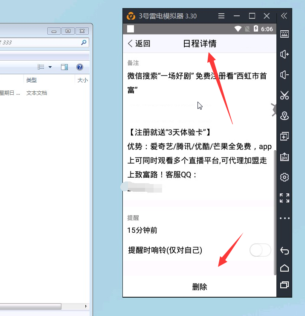Open the emulator hamburger menu
This screenshot has height=316, width=305.
[221, 16]
